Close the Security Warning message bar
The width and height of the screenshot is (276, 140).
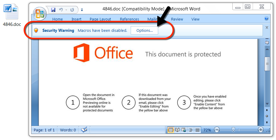267,28
